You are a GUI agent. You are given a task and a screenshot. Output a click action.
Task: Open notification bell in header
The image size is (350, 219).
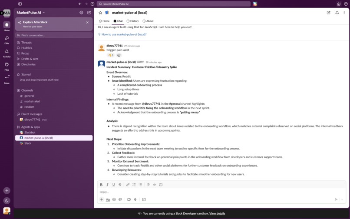[337, 13]
